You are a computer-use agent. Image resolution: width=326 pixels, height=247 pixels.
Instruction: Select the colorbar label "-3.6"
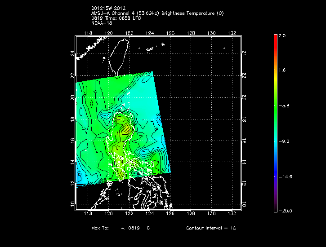click(x=284, y=106)
